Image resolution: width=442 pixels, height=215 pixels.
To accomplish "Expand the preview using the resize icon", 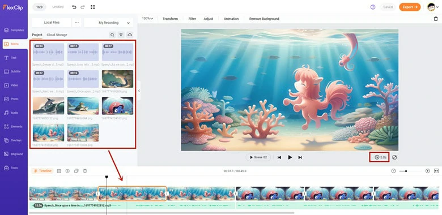I will tap(394, 157).
